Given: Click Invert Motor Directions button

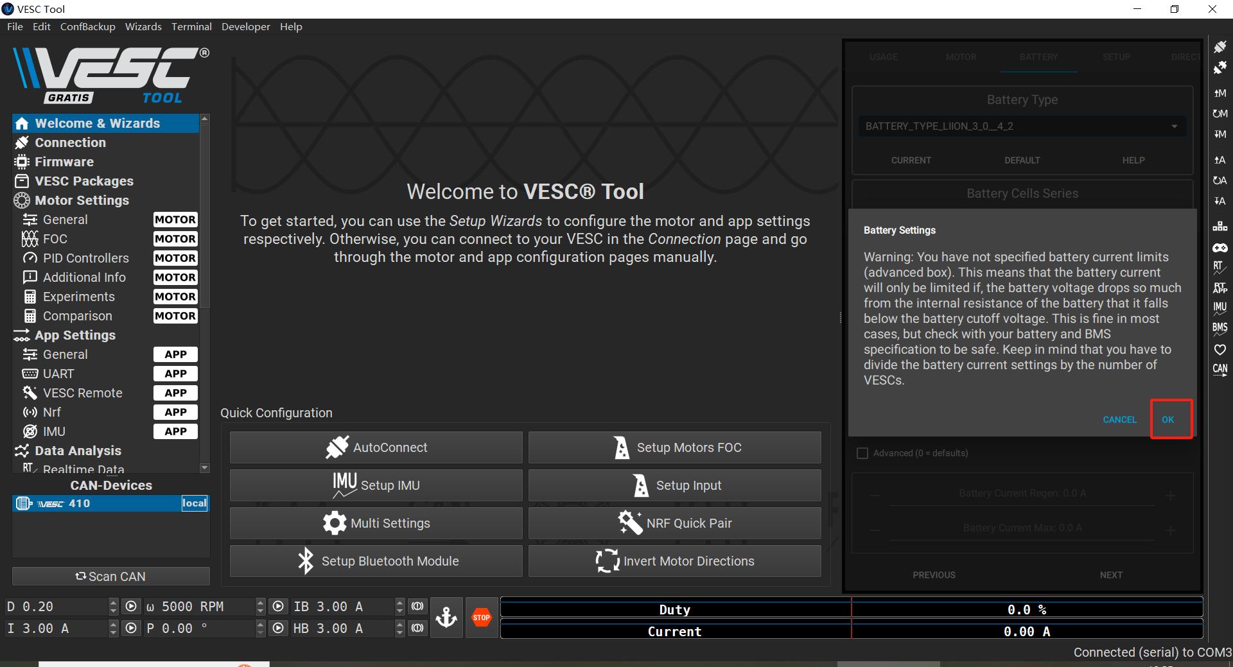Looking at the screenshot, I should 675,561.
